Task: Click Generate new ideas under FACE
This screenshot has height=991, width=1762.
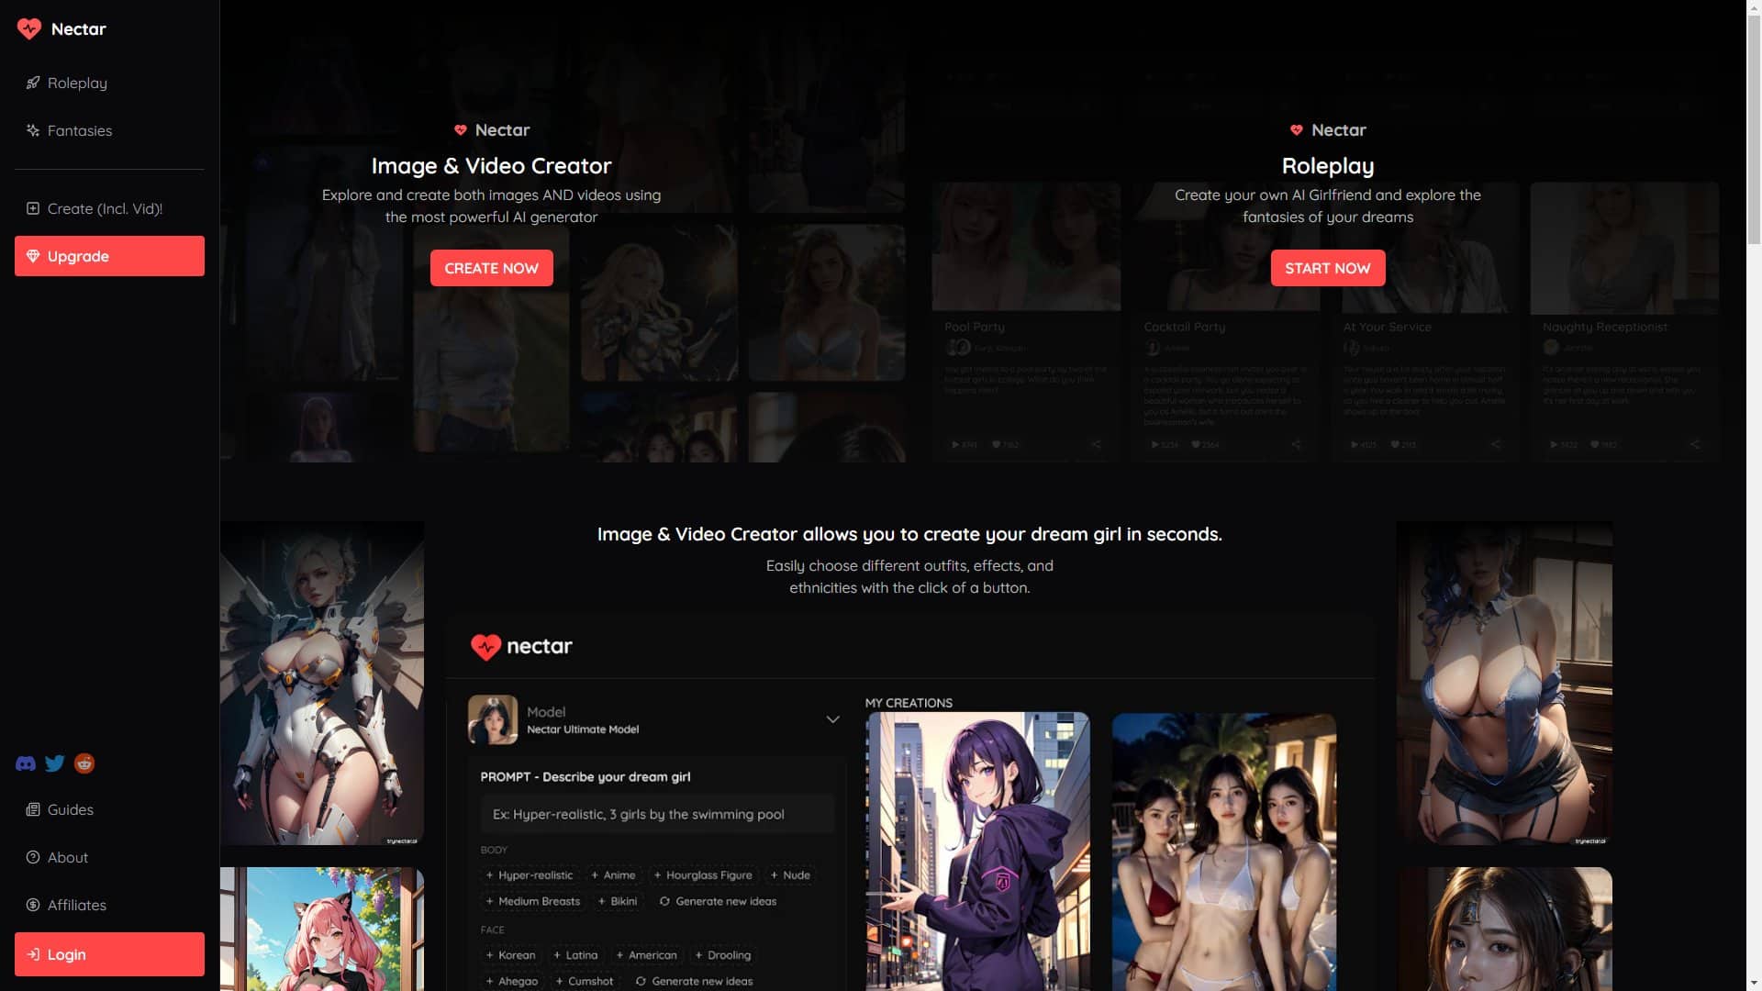Action: (694, 981)
